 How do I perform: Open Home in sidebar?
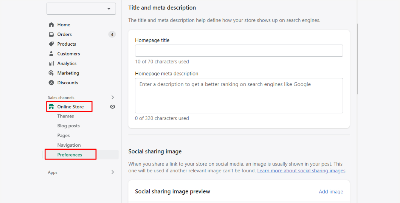tap(64, 25)
